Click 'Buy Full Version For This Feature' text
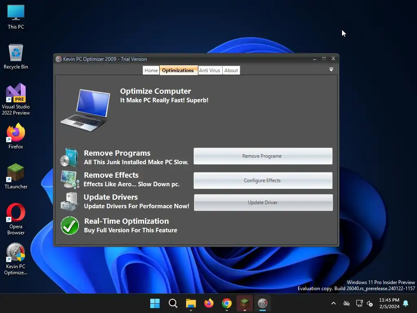The width and height of the screenshot is (417, 313). tap(130, 230)
